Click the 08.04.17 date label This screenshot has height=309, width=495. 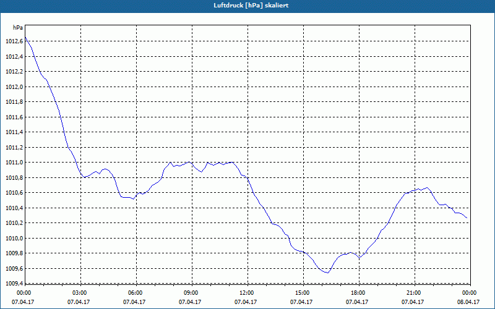pyautogui.click(x=468, y=302)
